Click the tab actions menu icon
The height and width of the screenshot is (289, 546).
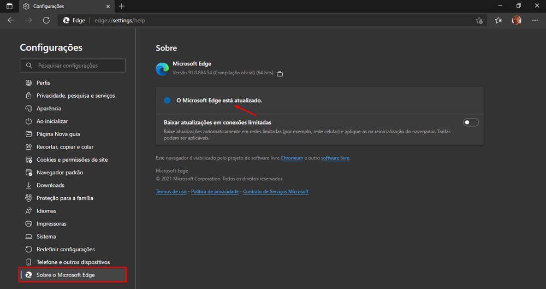click(x=9, y=6)
